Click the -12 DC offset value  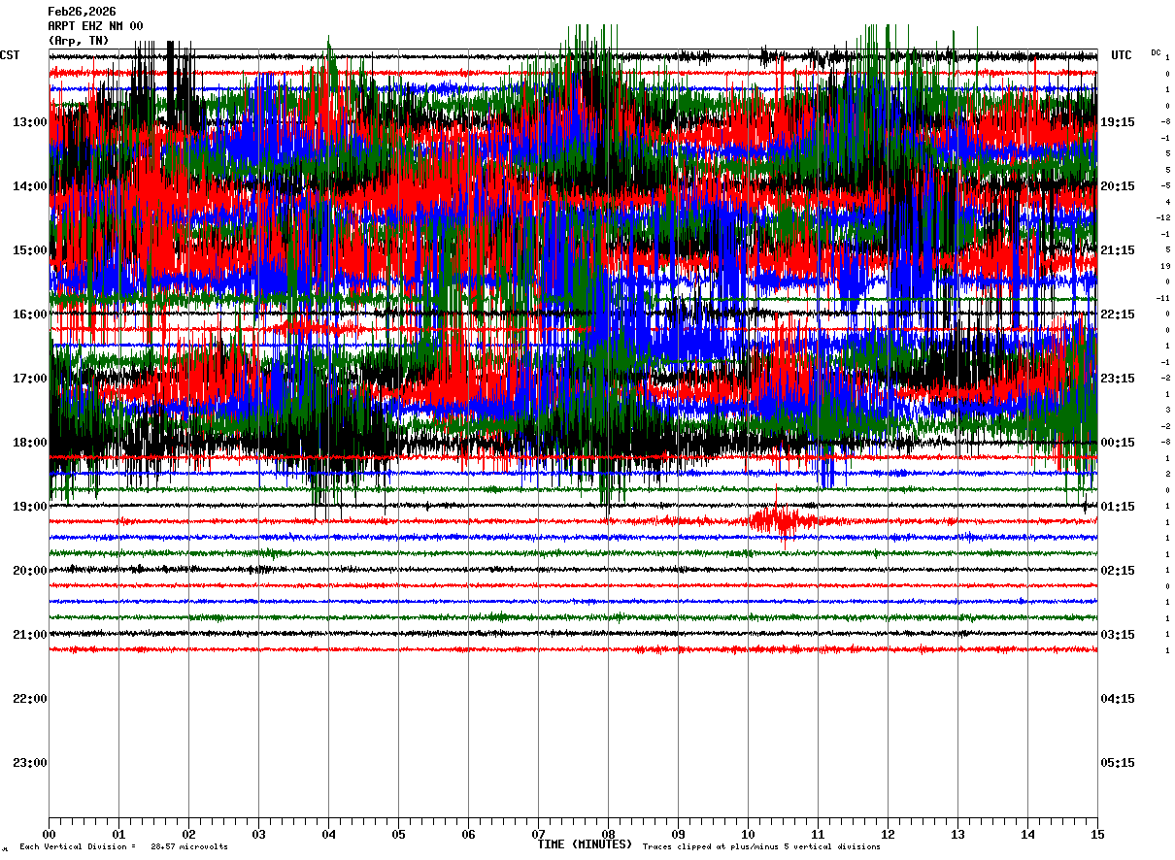coord(1163,217)
